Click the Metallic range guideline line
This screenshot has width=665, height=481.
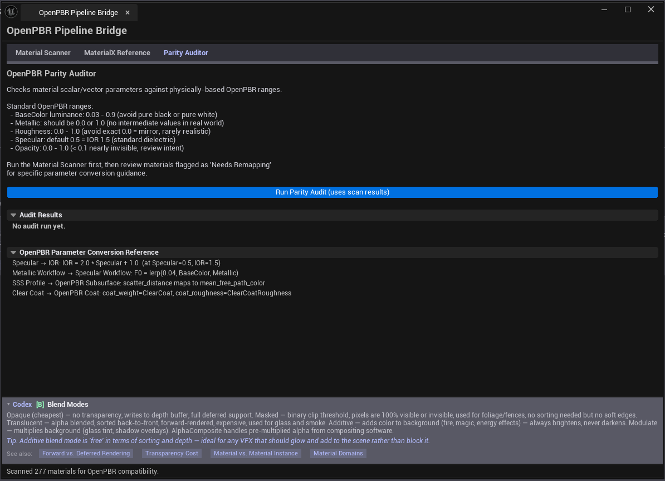[x=117, y=123]
